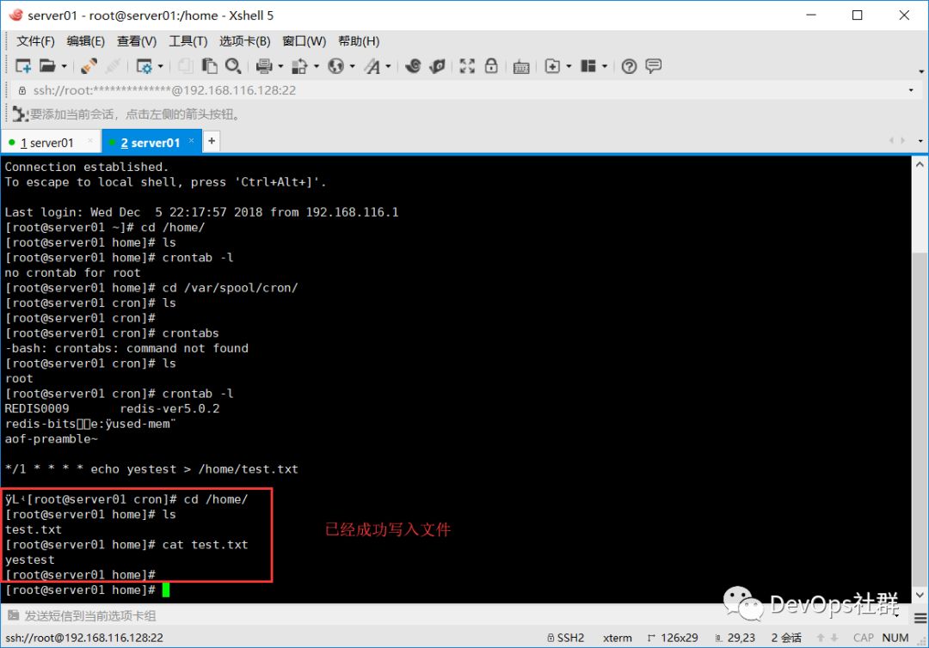The width and height of the screenshot is (929, 648).
Task: Click the add-session arrow icon in hint bar
Action: (x=20, y=114)
